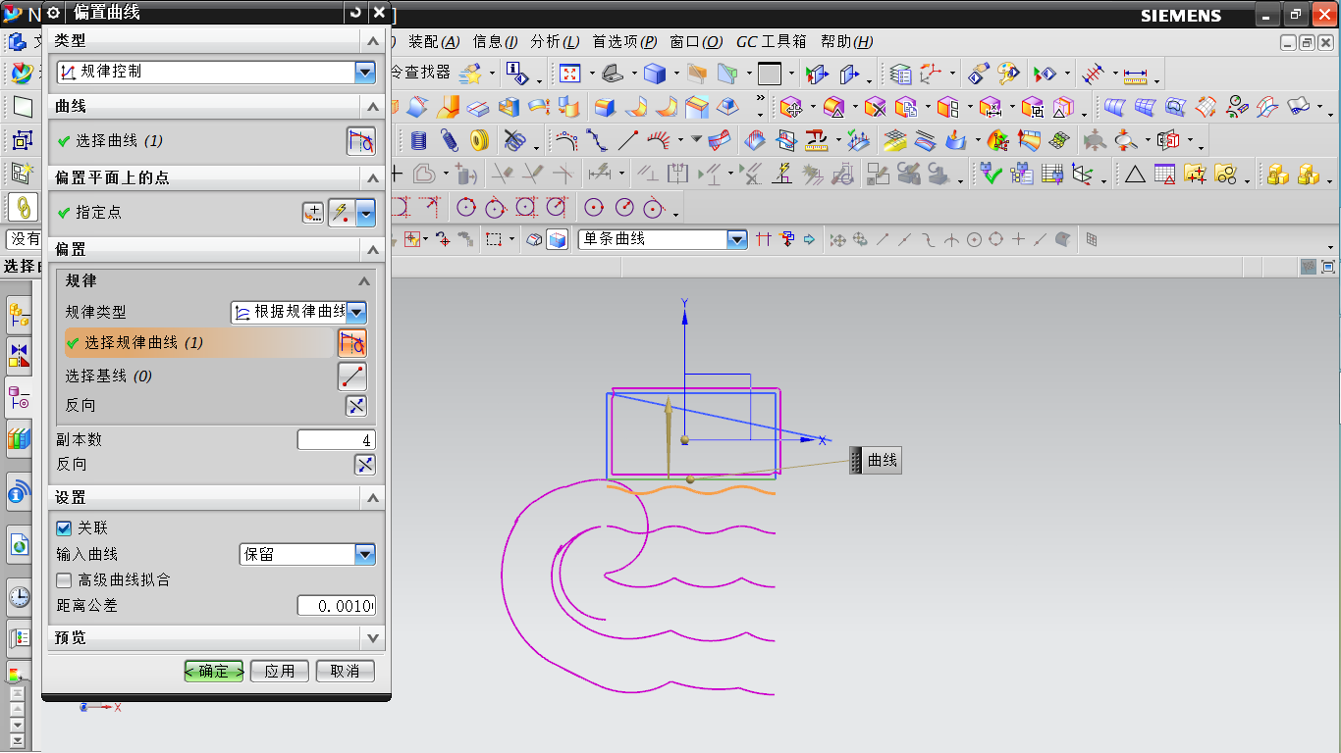Open the 分析(L) menu
Image resolution: width=1341 pixels, height=753 pixels.
pos(554,42)
